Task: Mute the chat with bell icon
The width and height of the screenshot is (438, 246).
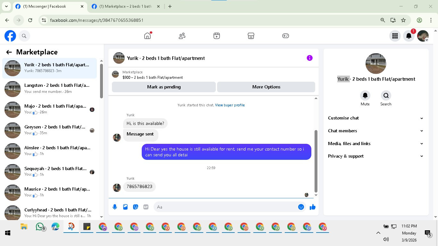Action: (x=365, y=95)
